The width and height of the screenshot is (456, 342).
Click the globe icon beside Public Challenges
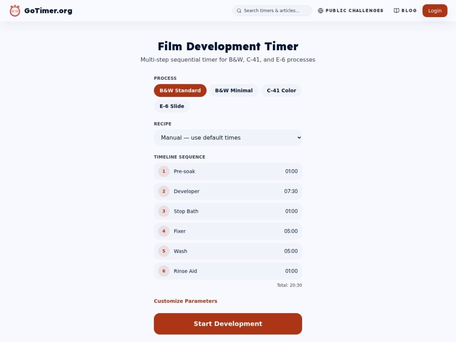point(320,11)
